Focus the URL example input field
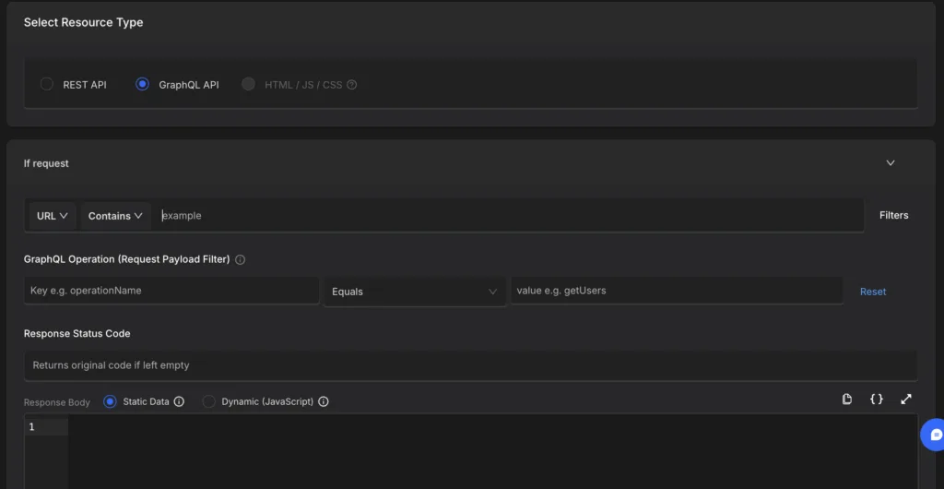Screen dimensions: 944x489 [x=509, y=216]
